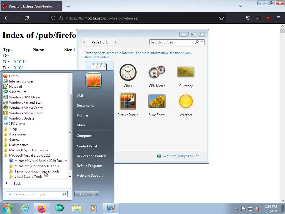Open a new Firefox tab
The image size is (285, 214).
pyautogui.click(x=68, y=6)
